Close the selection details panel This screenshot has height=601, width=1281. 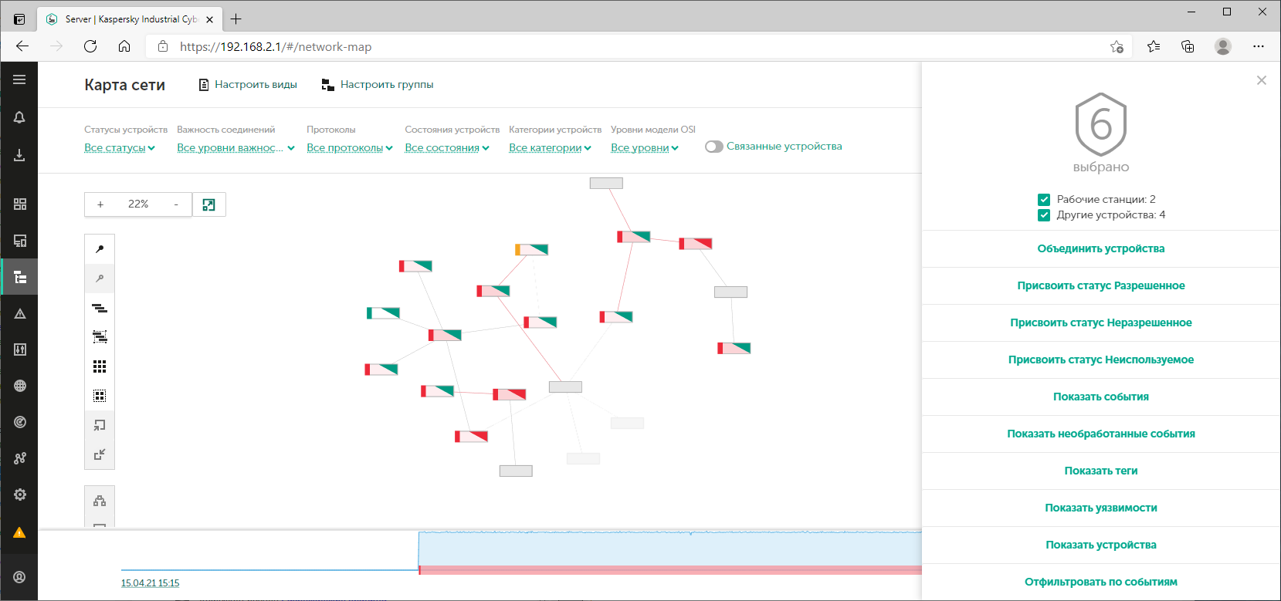click(1261, 80)
